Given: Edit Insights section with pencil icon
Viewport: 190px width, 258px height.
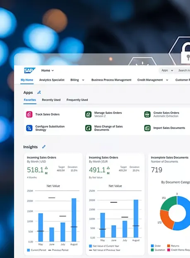Looking at the screenshot, I should pos(44,147).
